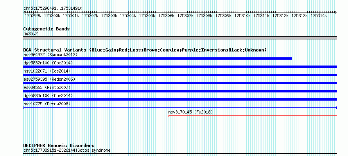This screenshot has width=348, height=156.
Task: Click the 175307k ruler tick label
Action: click(185, 16)
